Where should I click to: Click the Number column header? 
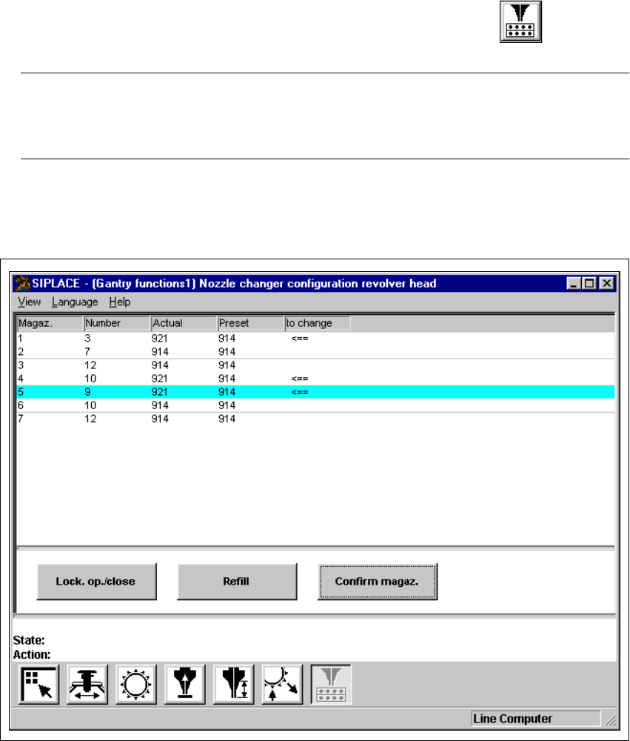tap(117, 323)
